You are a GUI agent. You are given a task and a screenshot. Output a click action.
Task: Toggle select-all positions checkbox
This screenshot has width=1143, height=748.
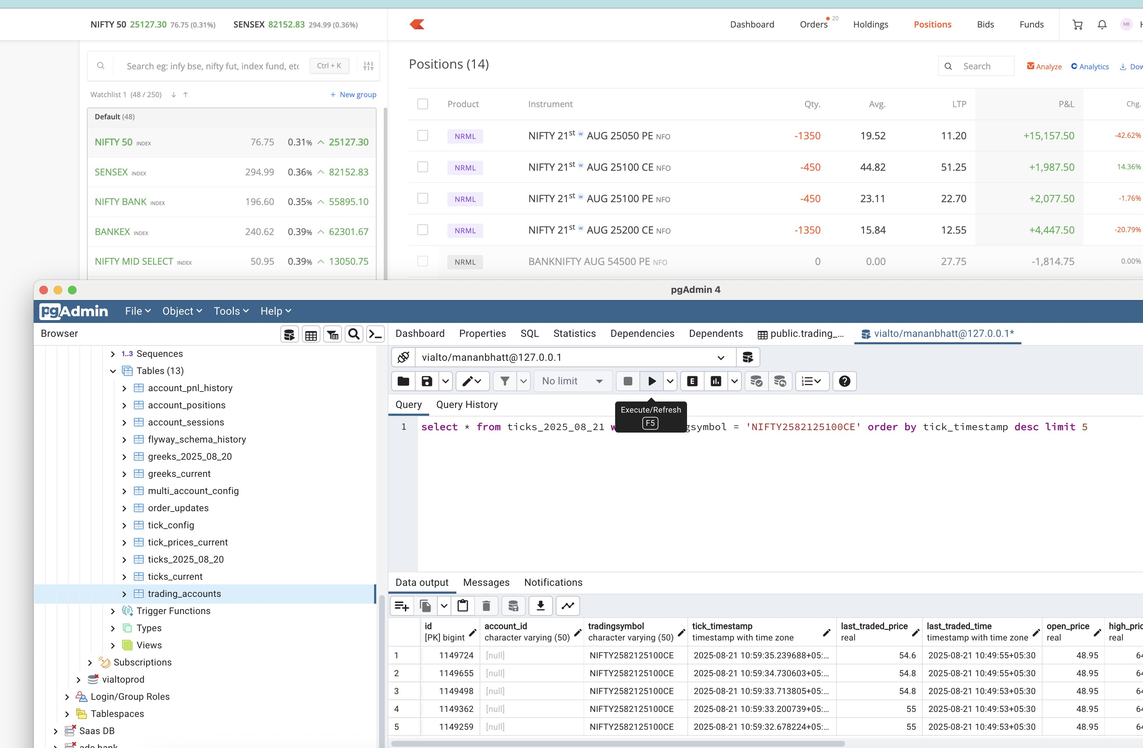423,104
